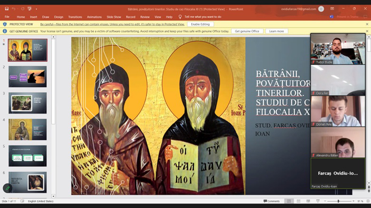Open the View ribbon tab
This screenshot has width=371, height=208.
click(158, 17)
